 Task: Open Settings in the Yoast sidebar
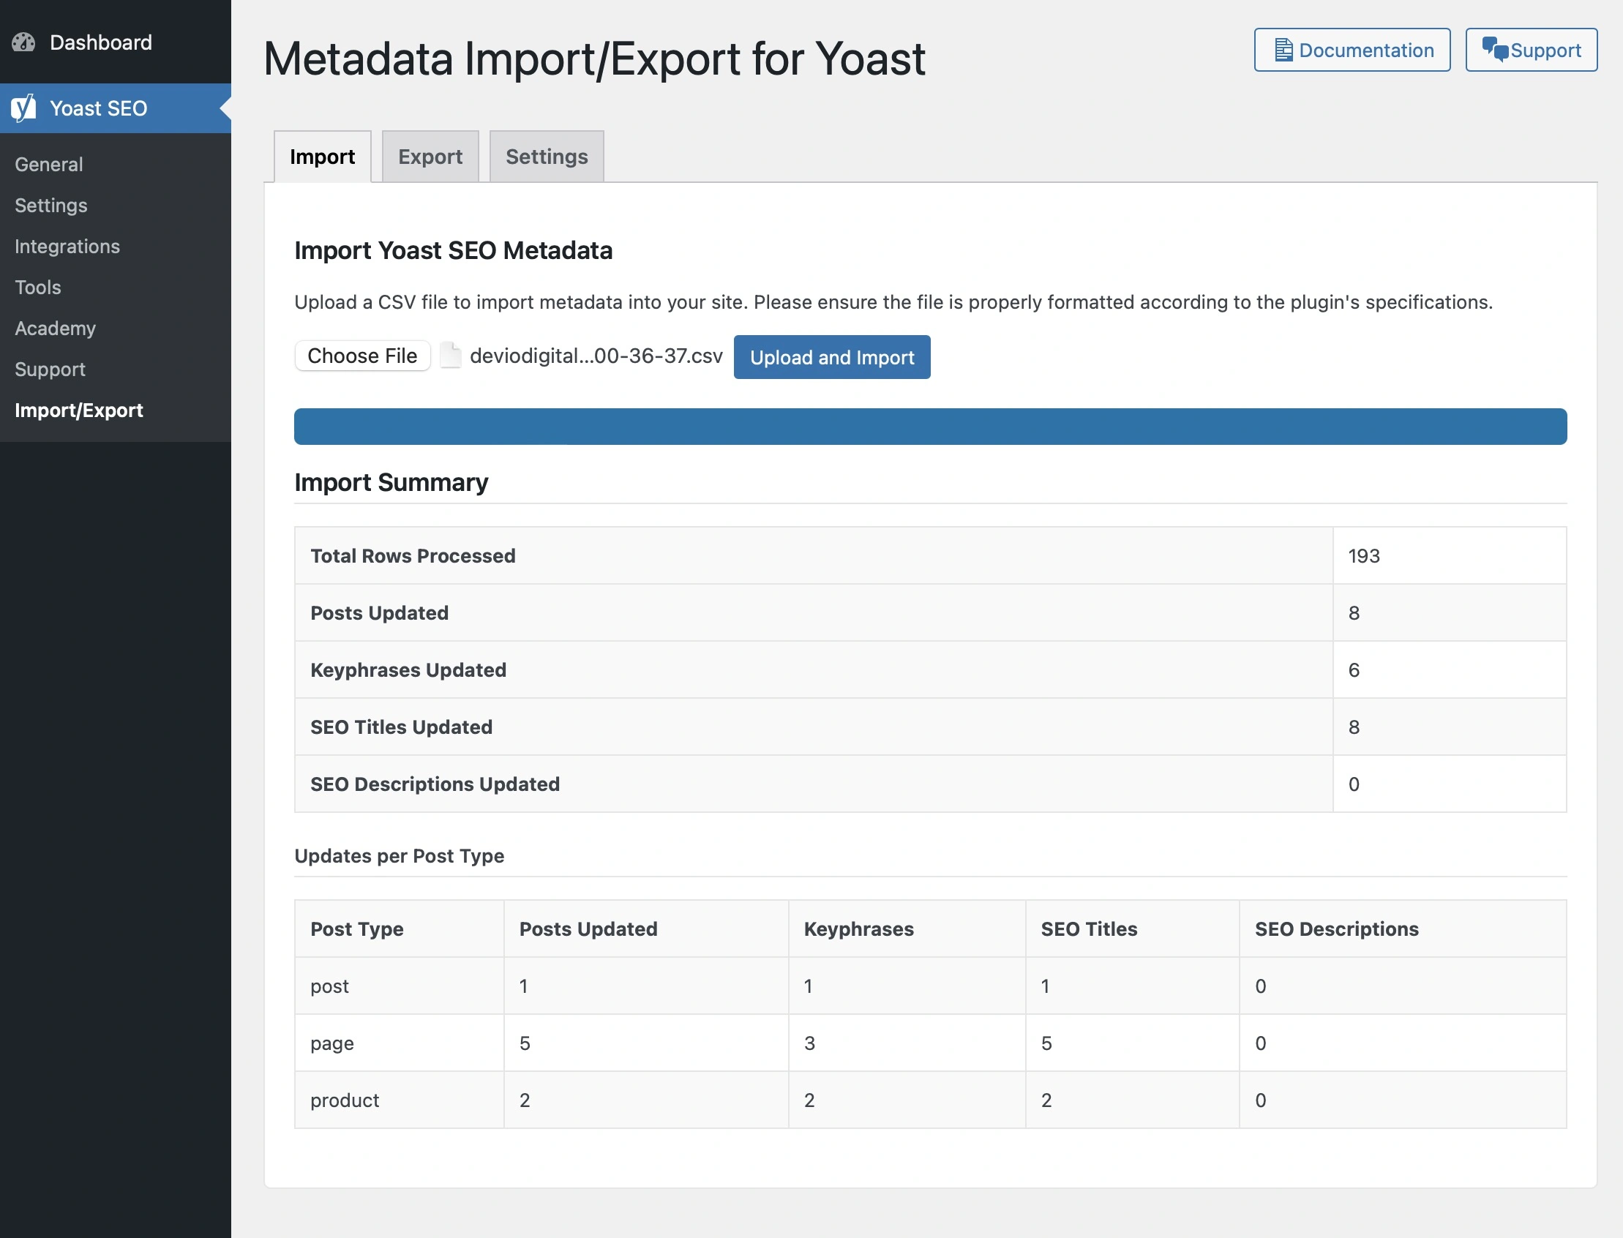point(51,206)
